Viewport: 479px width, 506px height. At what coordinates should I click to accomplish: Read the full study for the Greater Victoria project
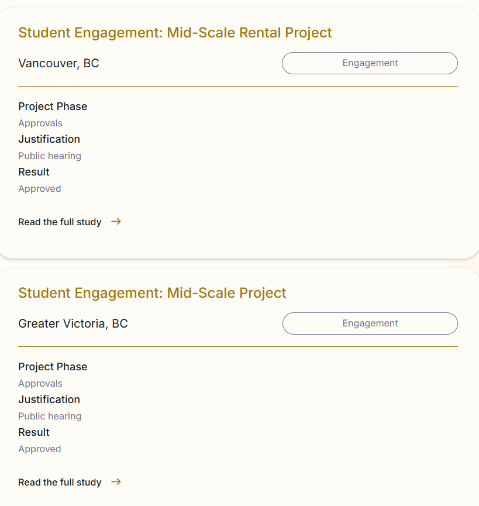(x=60, y=483)
